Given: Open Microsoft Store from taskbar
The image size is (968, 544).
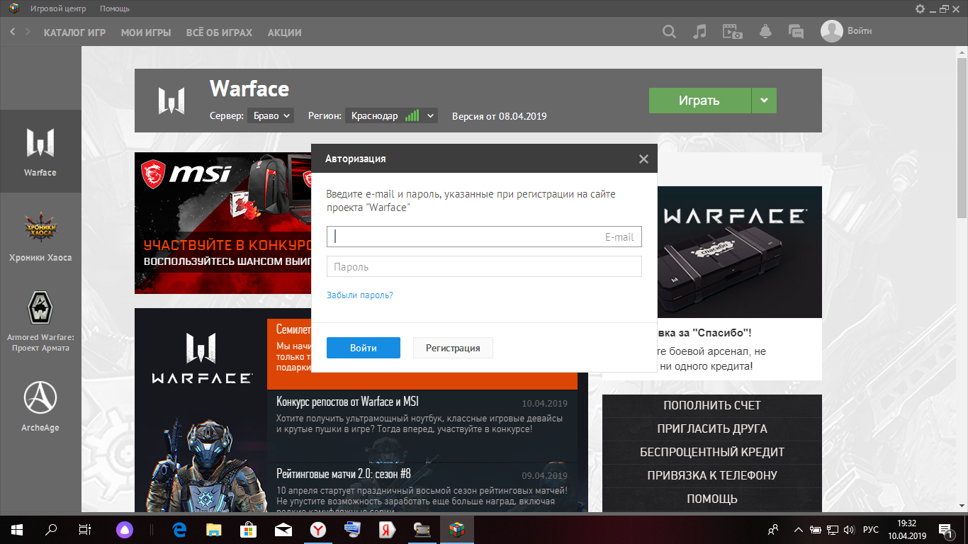Looking at the screenshot, I should tap(249, 529).
